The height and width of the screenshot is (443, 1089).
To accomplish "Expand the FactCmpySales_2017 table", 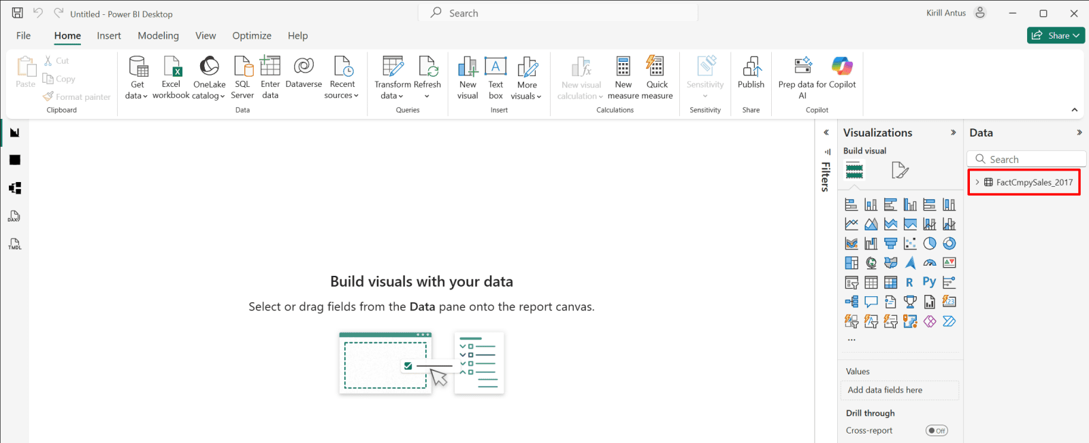I will (x=977, y=182).
